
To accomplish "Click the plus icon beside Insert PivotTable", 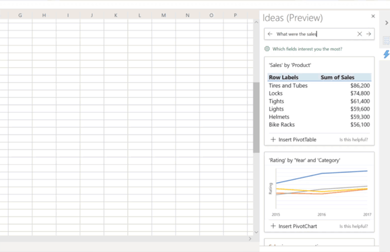I will click(273, 140).
